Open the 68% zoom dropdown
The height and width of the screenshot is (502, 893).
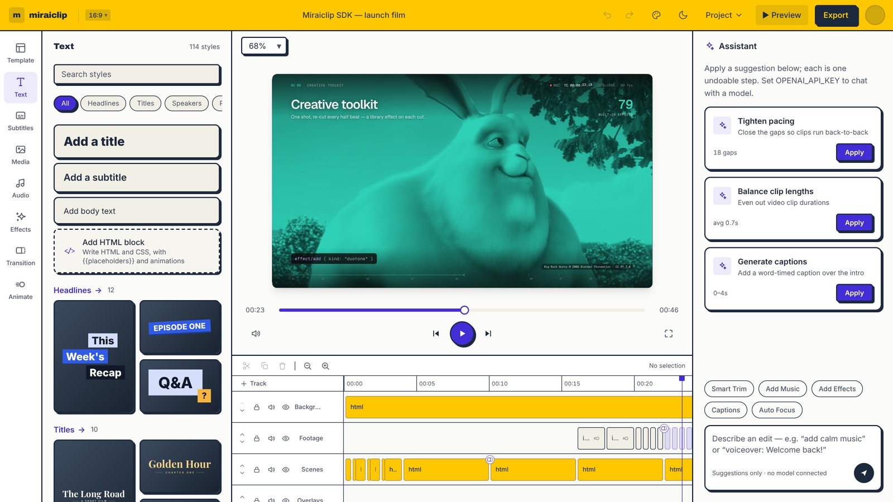pyautogui.click(x=265, y=46)
